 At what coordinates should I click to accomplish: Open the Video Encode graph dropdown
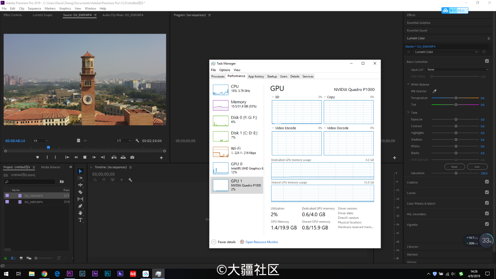tap(273, 128)
